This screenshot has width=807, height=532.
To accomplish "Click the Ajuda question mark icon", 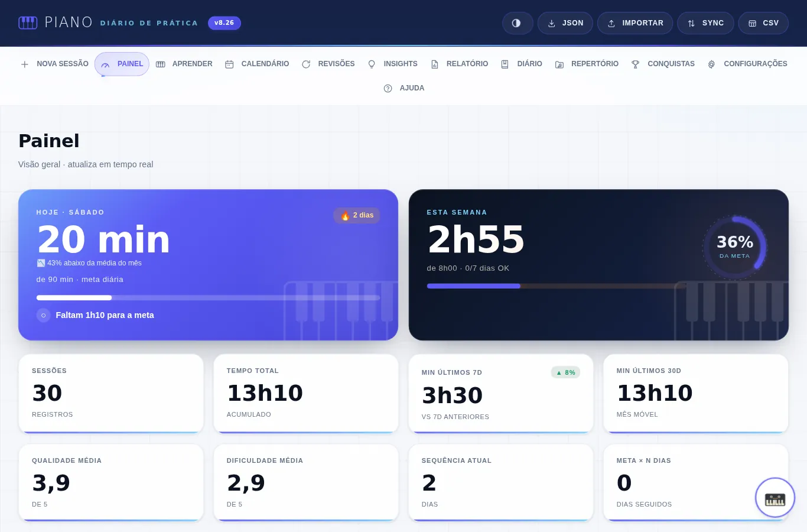I will coord(388,89).
